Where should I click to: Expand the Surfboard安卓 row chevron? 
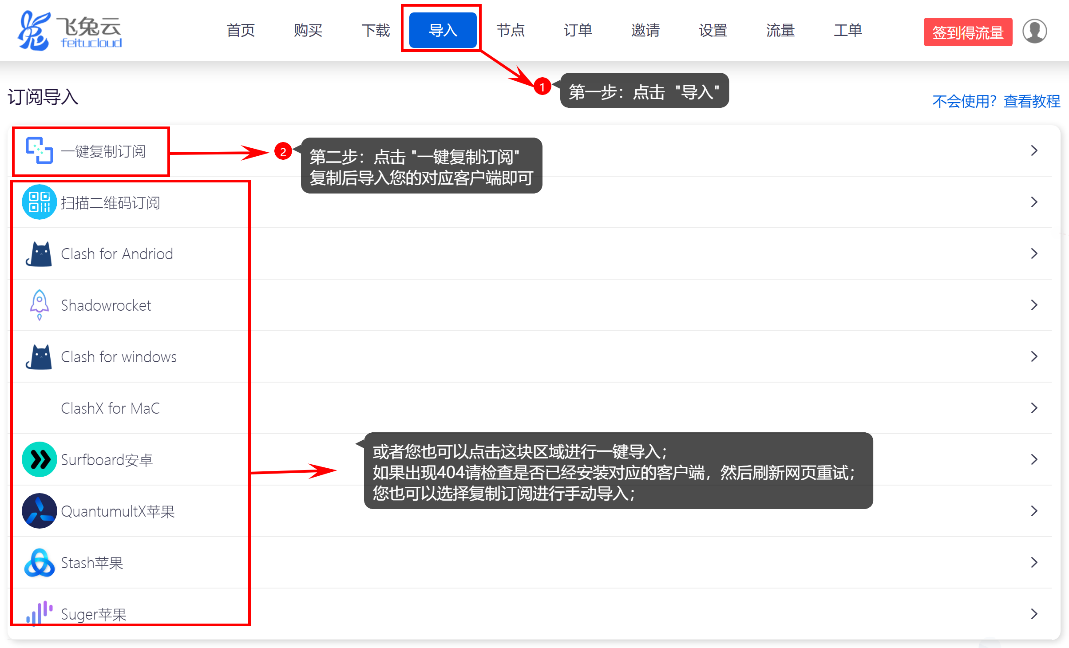pyautogui.click(x=1034, y=459)
